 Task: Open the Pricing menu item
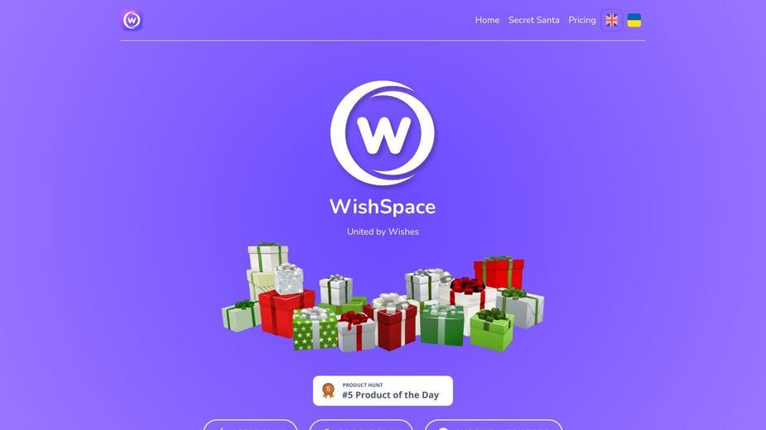coord(582,20)
